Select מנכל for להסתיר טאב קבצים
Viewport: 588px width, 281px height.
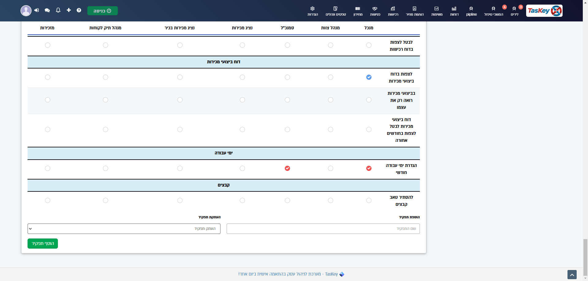pos(369,201)
